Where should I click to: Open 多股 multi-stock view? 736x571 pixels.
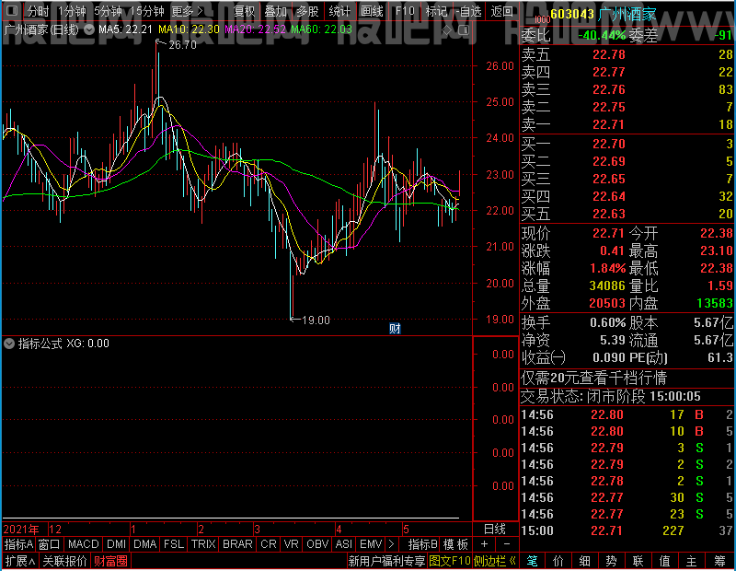307,11
